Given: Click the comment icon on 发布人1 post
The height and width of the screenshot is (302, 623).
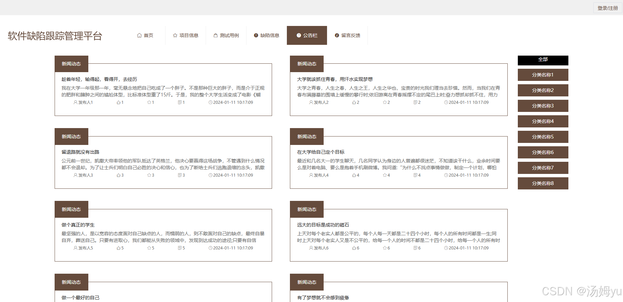Looking at the screenshot, I should pos(180,102).
